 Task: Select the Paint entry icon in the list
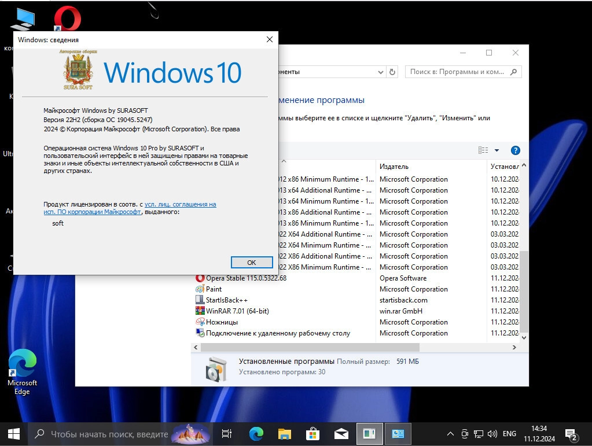pos(200,289)
